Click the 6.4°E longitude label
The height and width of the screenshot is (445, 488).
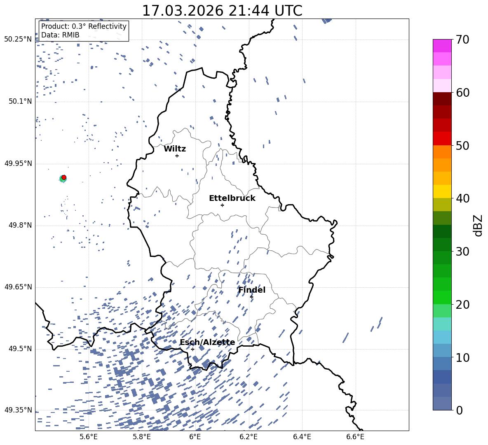point(302,437)
